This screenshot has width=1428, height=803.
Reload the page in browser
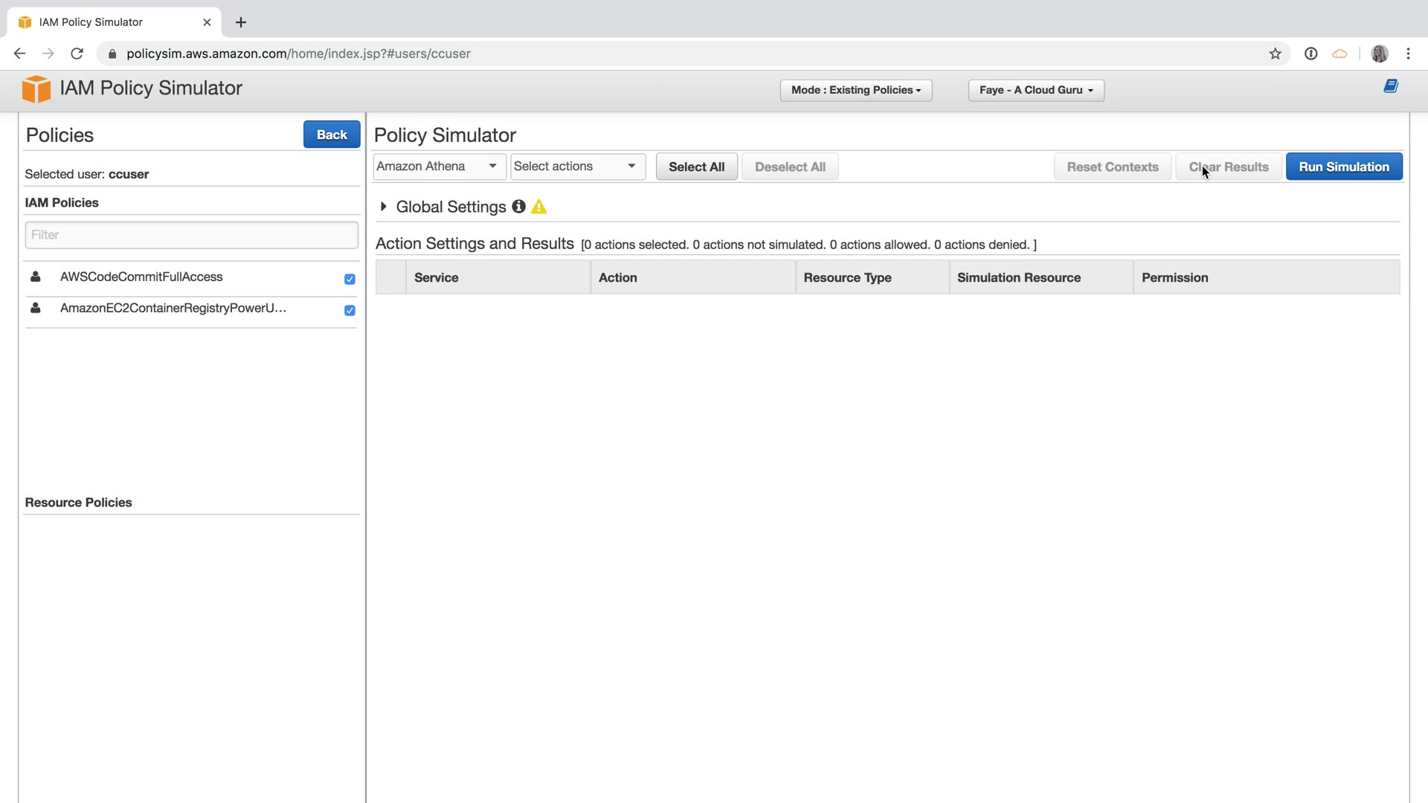77,54
